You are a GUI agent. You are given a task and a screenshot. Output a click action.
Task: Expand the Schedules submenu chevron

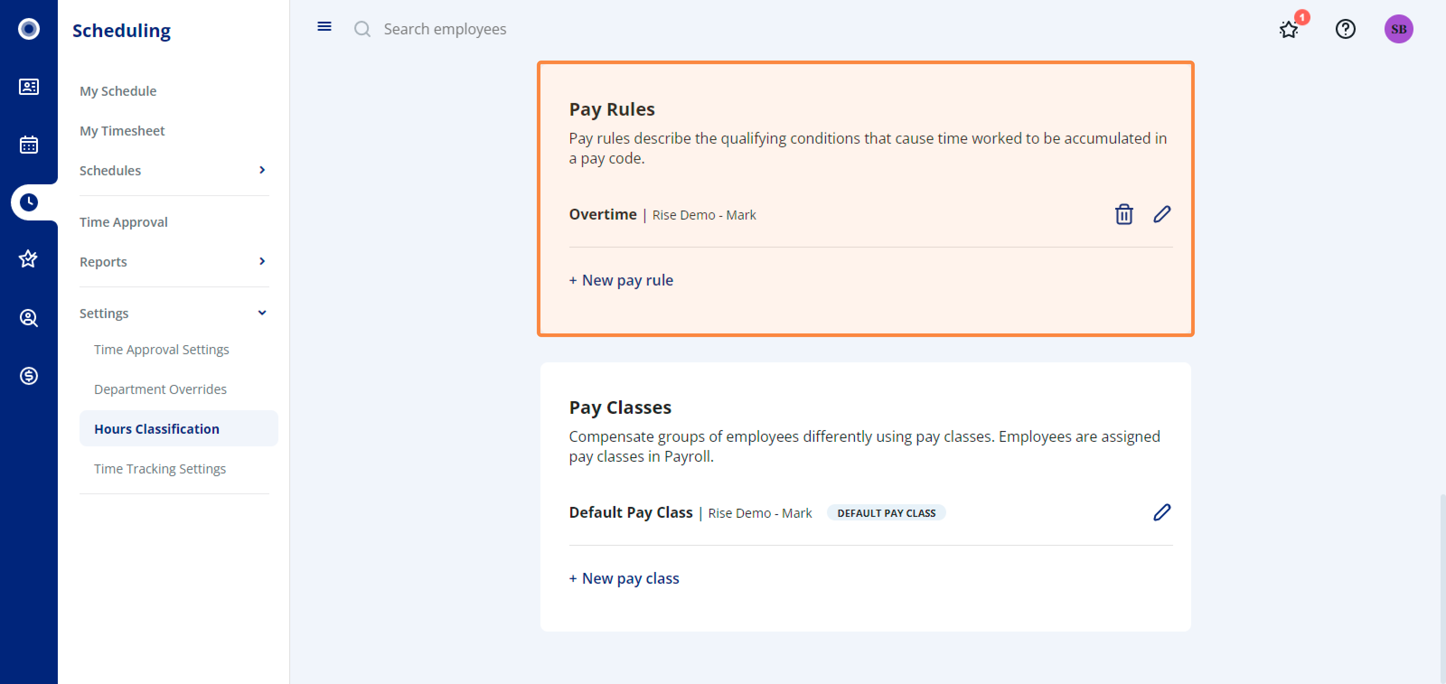[x=262, y=170]
